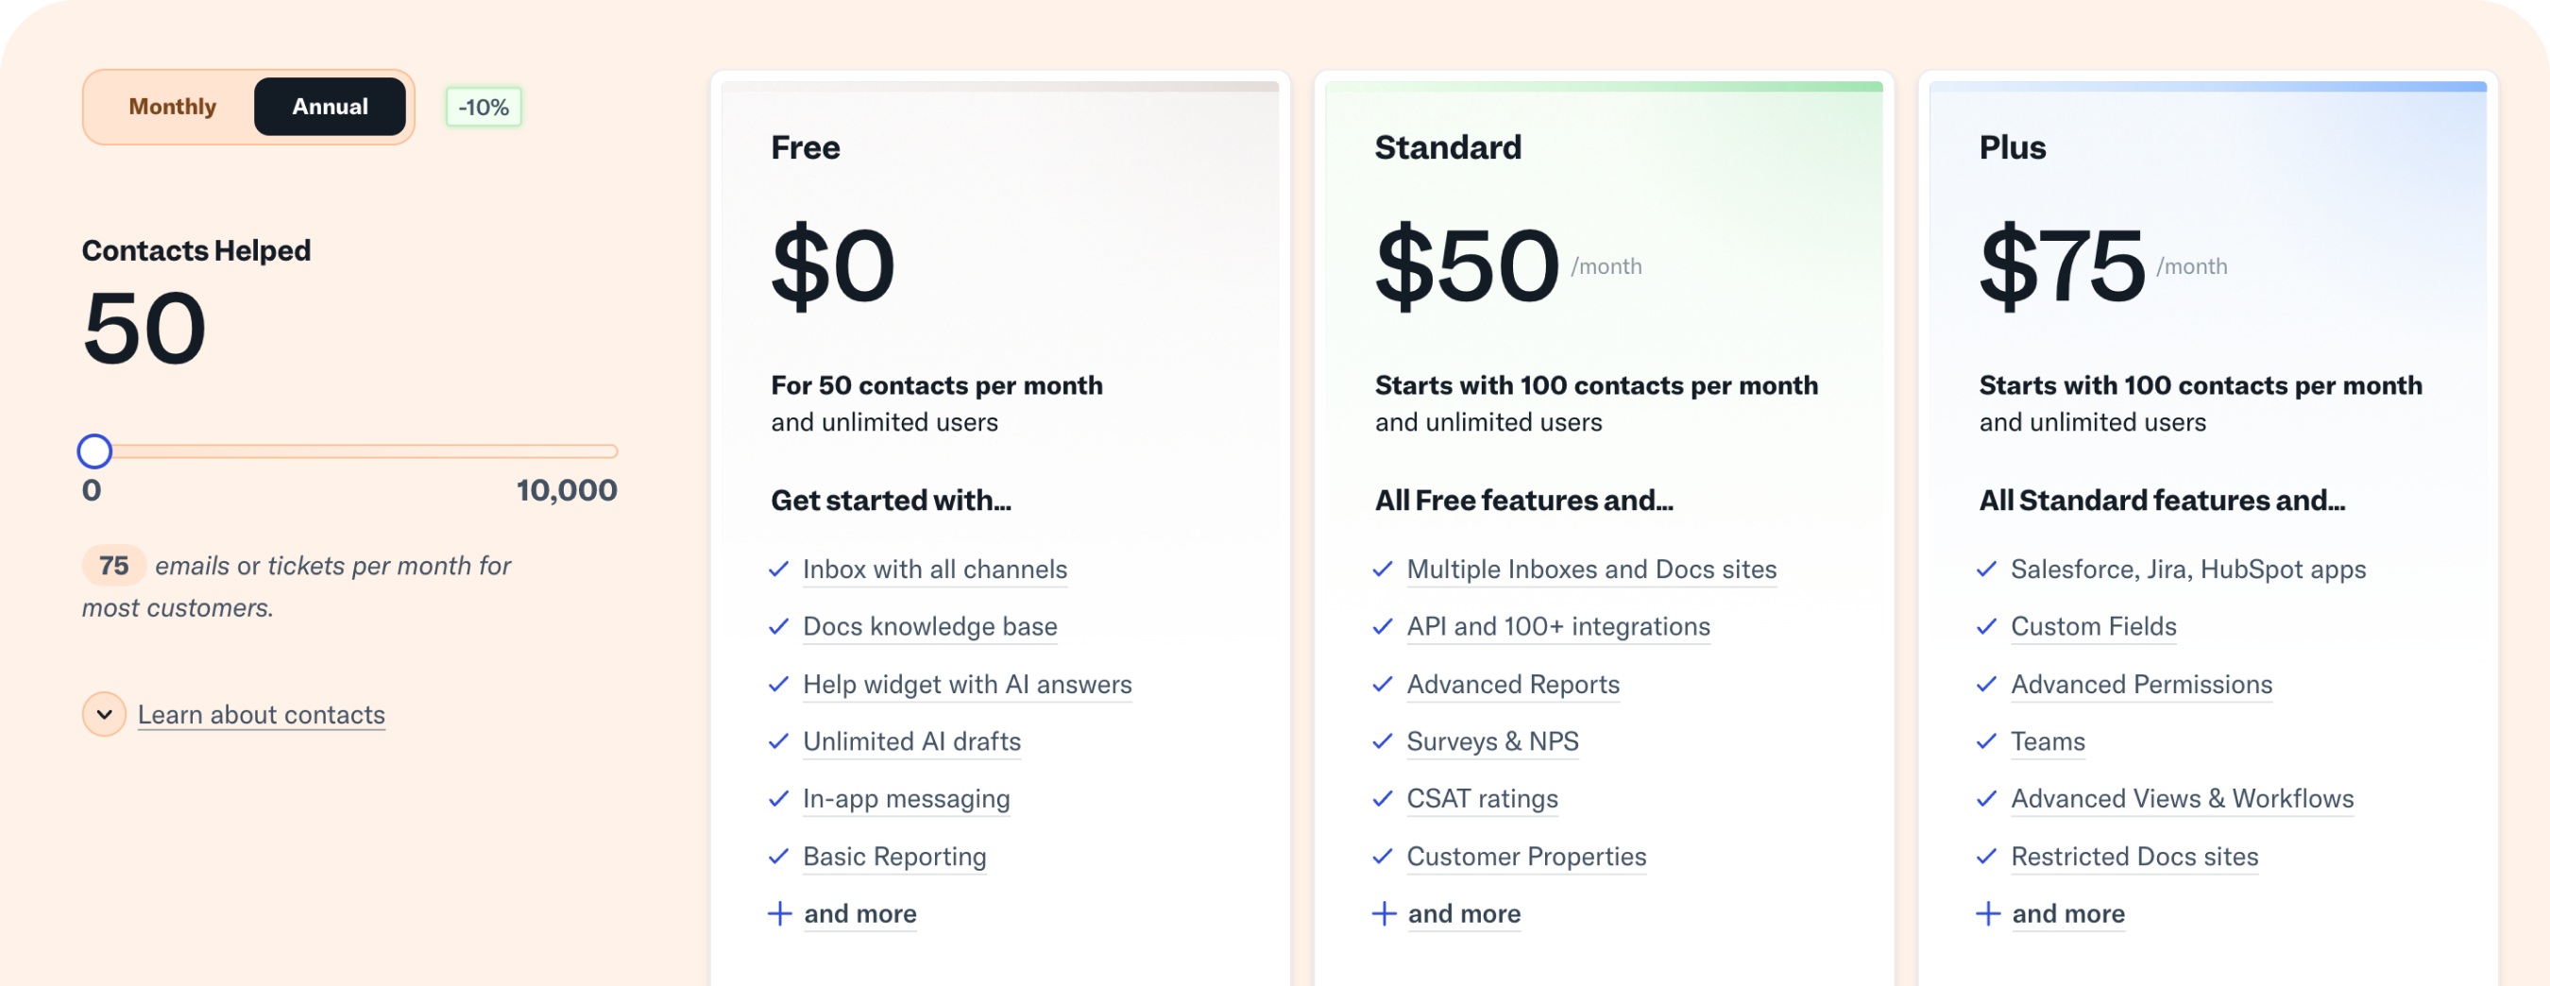Click the checkmark beside Surveys & NPS

pos(1382,740)
